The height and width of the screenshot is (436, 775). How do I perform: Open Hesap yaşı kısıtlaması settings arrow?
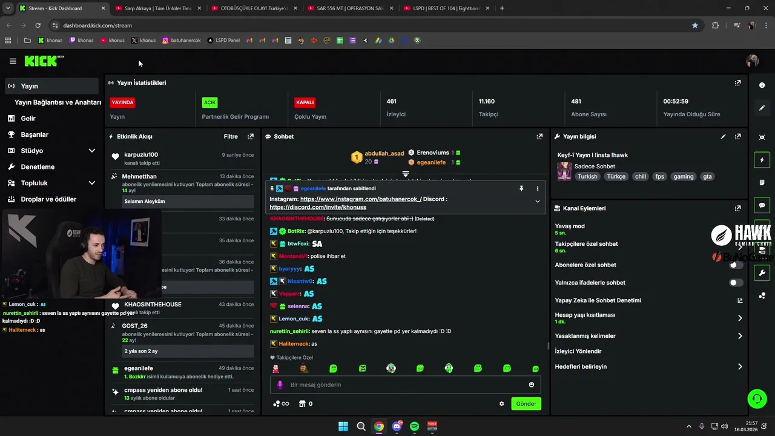[740, 318]
